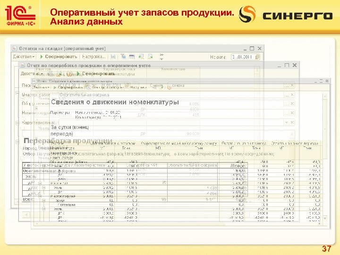This screenshot has width=340, height=255.
Task: Open selection button of Смена field
Action: coord(287,85)
